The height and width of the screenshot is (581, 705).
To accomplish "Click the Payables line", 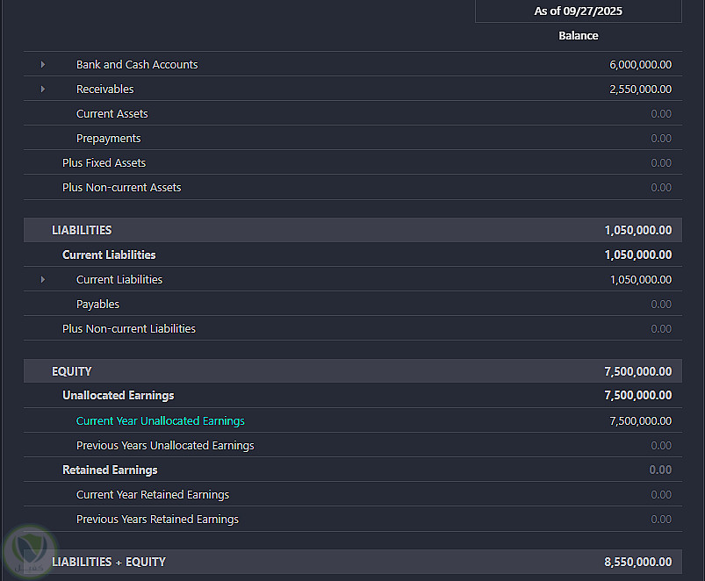I will pyautogui.click(x=97, y=305).
